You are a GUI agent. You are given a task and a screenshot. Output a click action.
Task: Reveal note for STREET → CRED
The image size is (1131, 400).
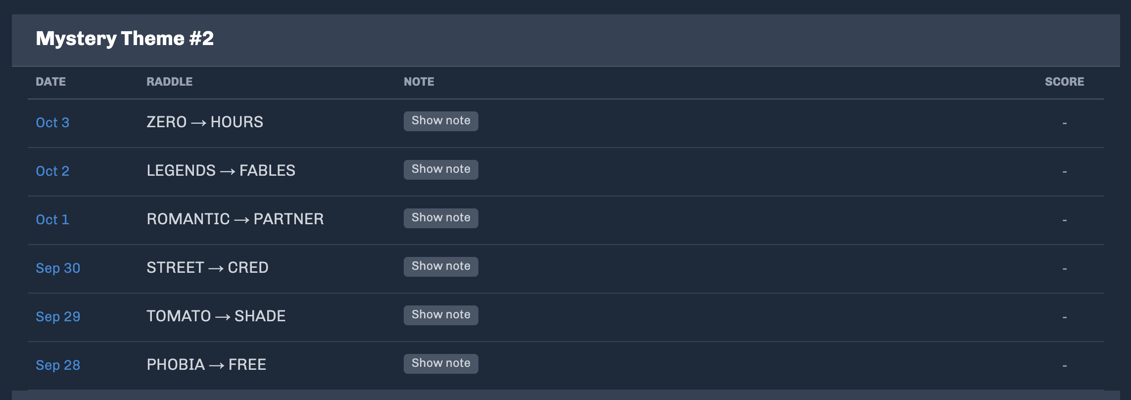[441, 267]
